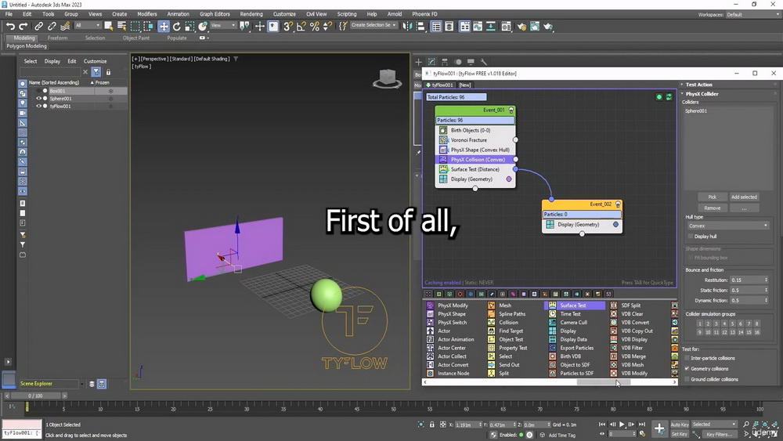Click the Key Filters button

(x=719, y=434)
